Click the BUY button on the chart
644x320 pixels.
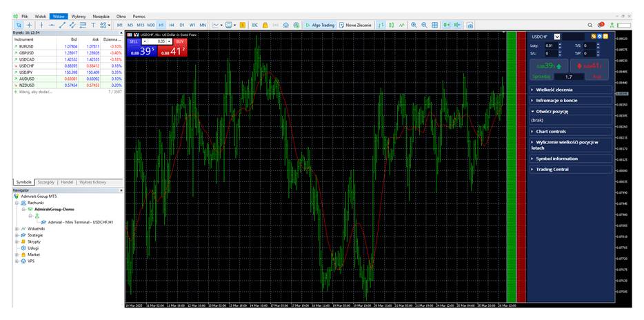click(x=179, y=41)
